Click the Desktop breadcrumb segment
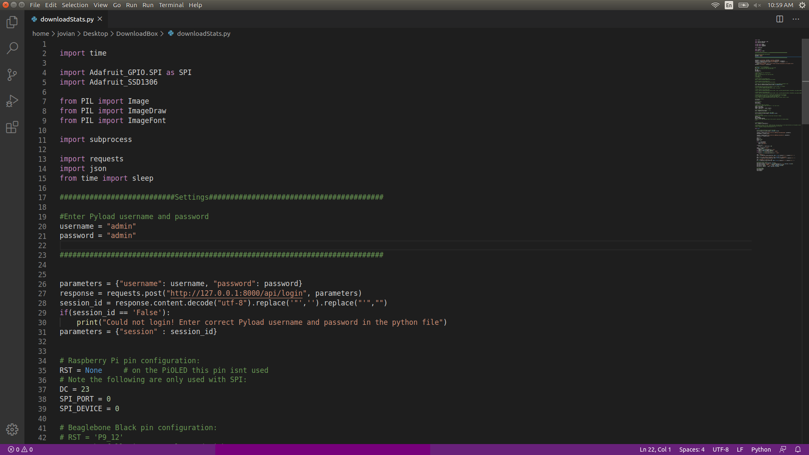The width and height of the screenshot is (809, 455). click(x=96, y=34)
